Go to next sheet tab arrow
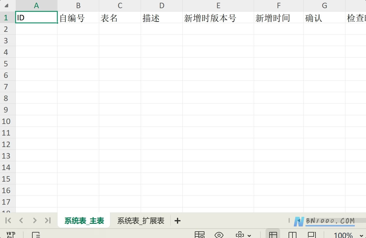 [34, 220]
